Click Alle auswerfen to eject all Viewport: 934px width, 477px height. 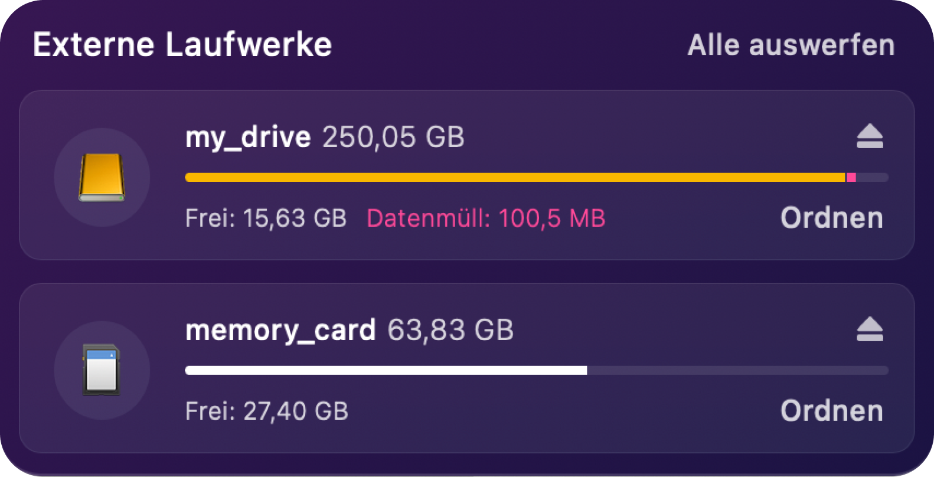(791, 45)
